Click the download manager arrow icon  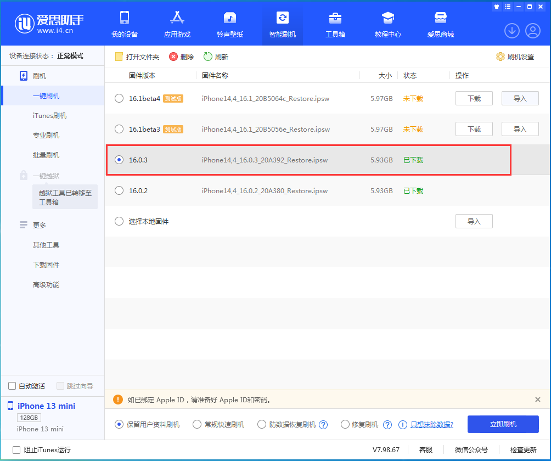click(x=512, y=31)
